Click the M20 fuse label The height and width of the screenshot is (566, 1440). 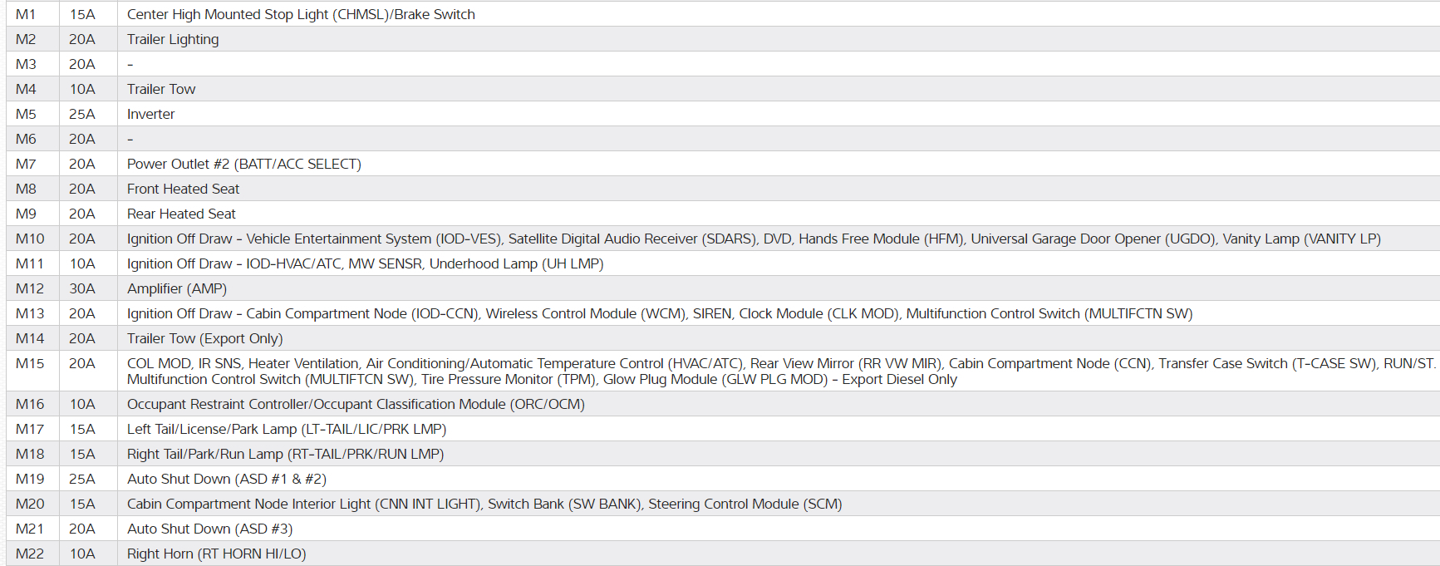click(x=30, y=504)
